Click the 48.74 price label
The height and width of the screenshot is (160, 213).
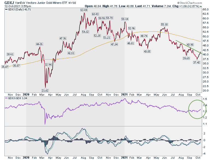click(x=144, y=36)
